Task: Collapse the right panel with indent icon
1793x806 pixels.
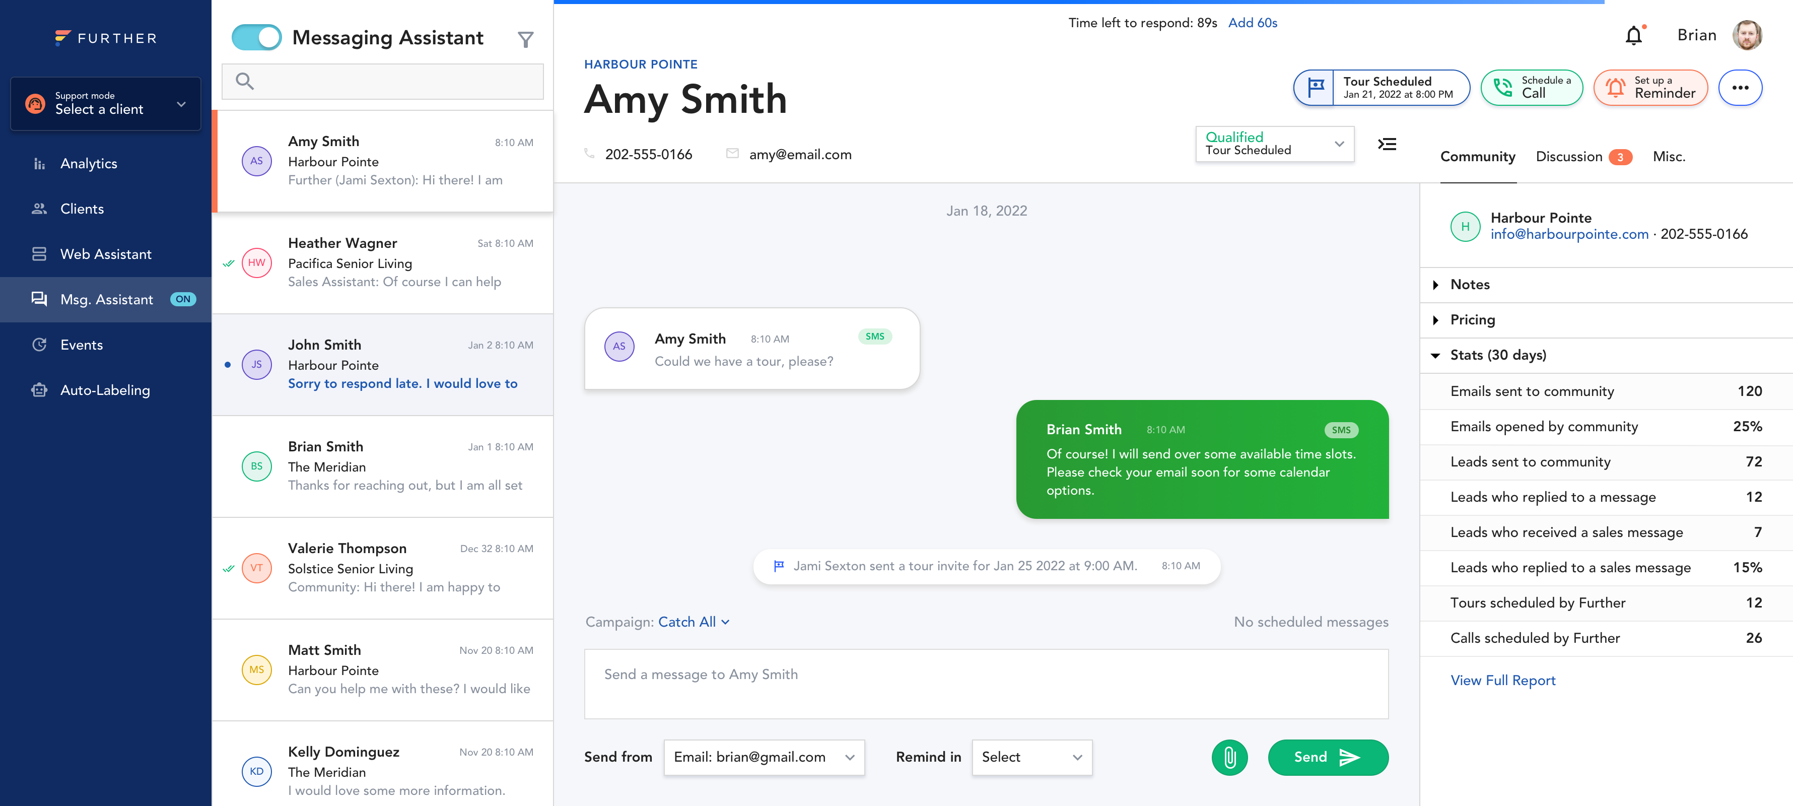Action: tap(1387, 144)
